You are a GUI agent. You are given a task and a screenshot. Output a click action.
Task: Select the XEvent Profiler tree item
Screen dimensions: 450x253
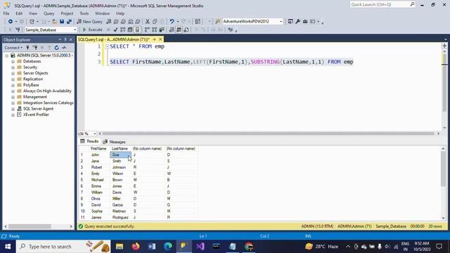click(x=36, y=115)
